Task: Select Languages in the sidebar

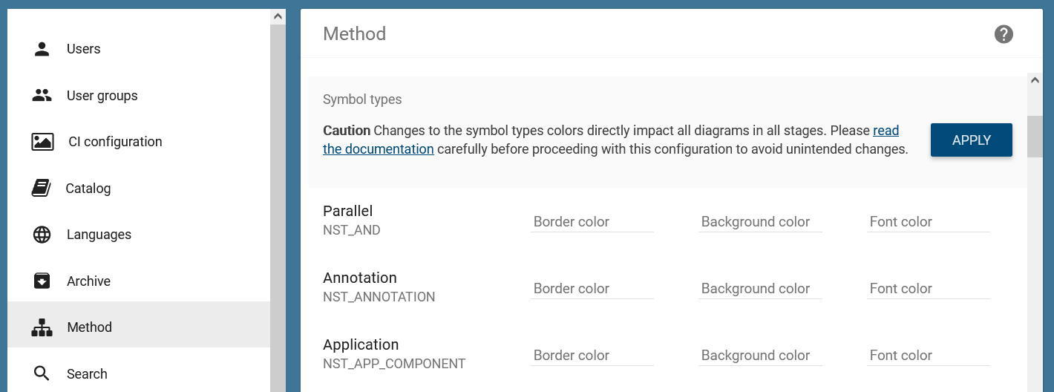Action: [139, 235]
